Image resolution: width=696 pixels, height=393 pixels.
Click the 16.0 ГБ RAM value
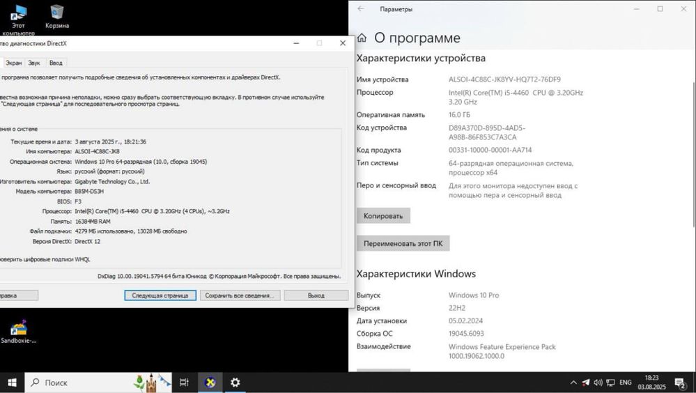[459, 114]
